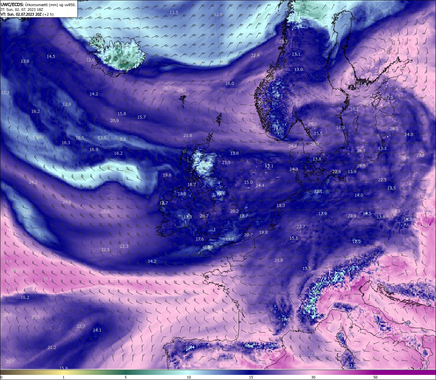Click the 21.2 value label
This screenshot has width=436, height=380.
[x=52, y=348]
